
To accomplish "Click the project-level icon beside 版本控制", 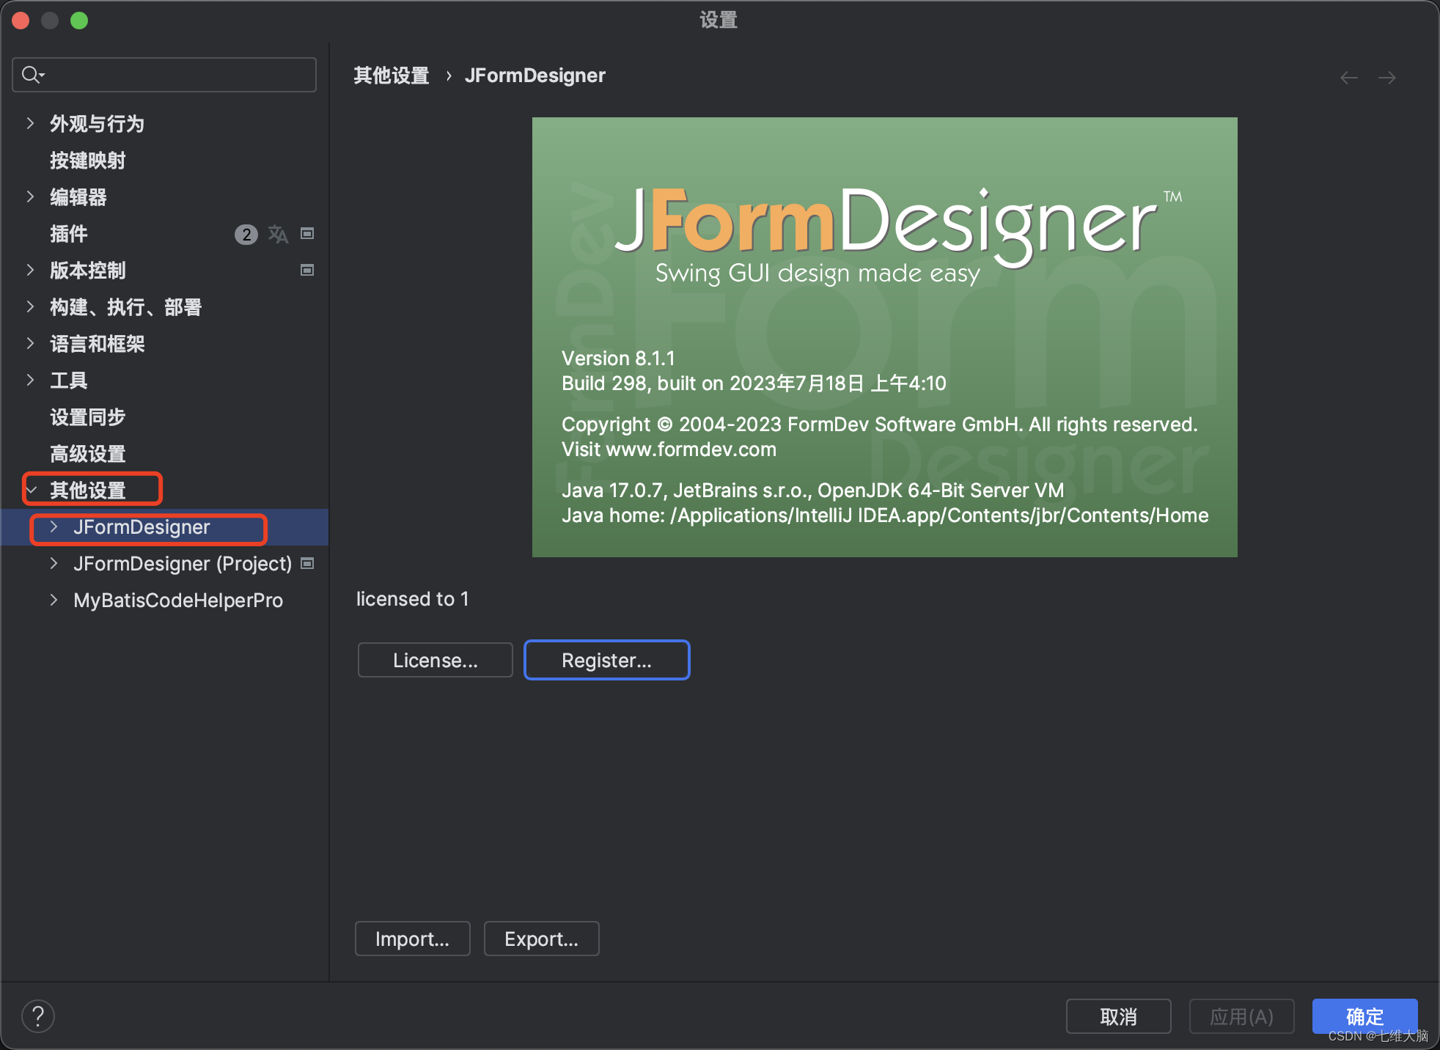I will 308,271.
